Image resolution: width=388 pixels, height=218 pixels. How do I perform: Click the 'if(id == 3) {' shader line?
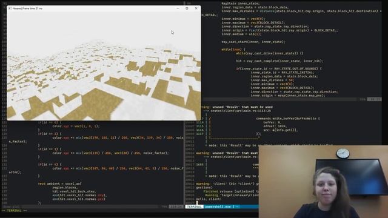[50, 149]
